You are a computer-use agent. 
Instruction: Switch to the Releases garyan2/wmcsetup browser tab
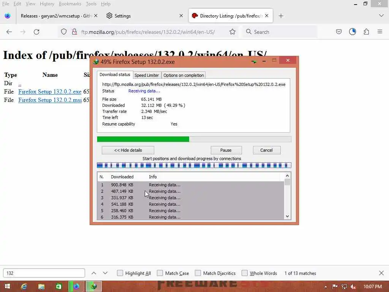tap(56, 16)
